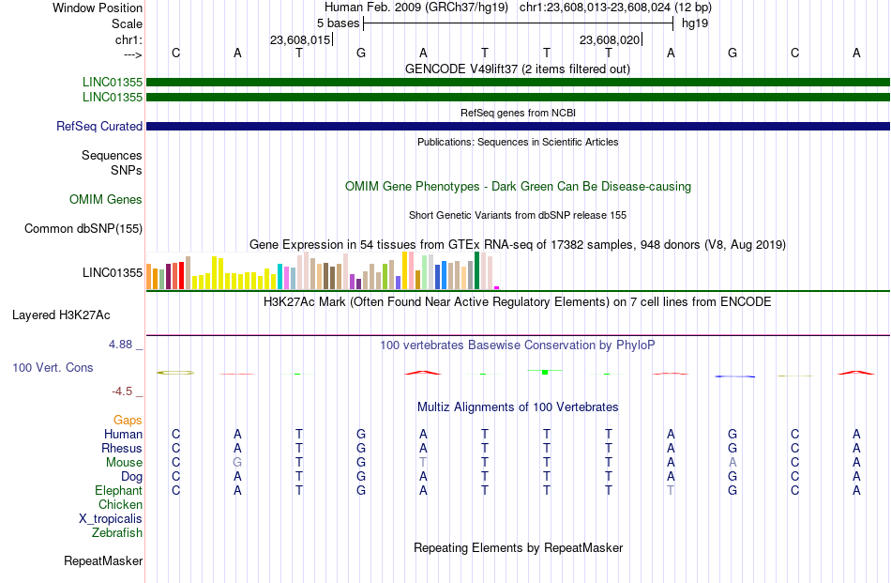Click the Elephant species row label
891x583 pixels.
119,491
